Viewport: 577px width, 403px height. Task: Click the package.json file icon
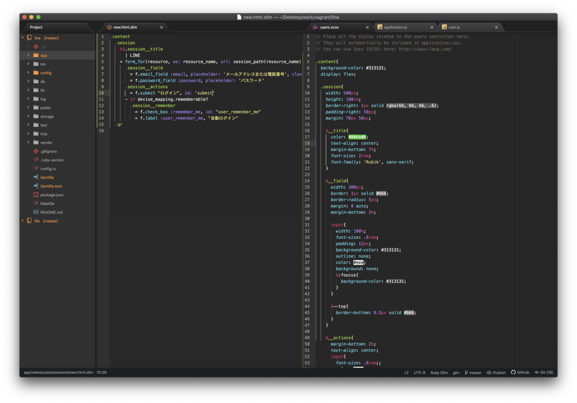point(36,195)
